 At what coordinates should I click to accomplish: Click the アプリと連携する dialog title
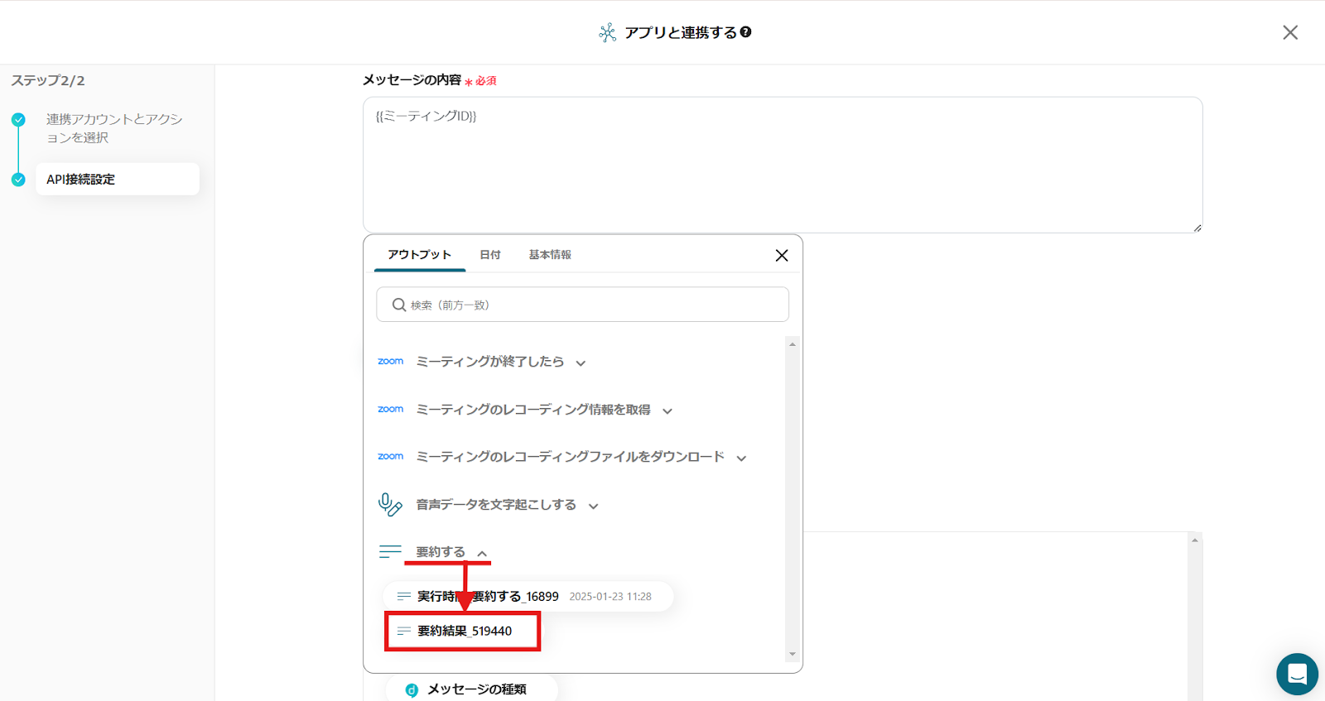(x=681, y=32)
